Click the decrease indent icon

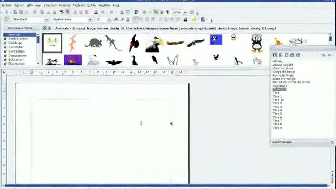pos(172,19)
